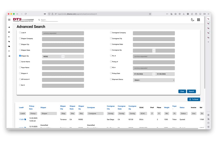Sort results by Status column header
The image size is (218, 145).
pyautogui.click(x=182, y=107)
